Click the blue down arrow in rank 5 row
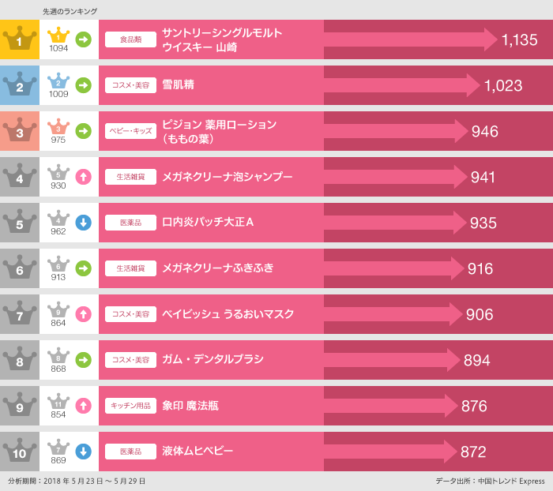This screenshot has height=491, width=553. click(x=83, y=223)
